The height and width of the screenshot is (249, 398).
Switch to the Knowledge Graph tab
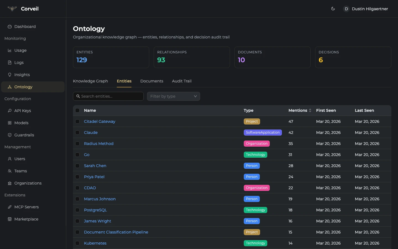point(90,81)
